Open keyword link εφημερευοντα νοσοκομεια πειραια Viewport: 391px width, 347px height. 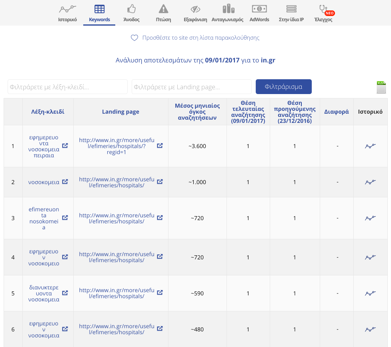44,146
